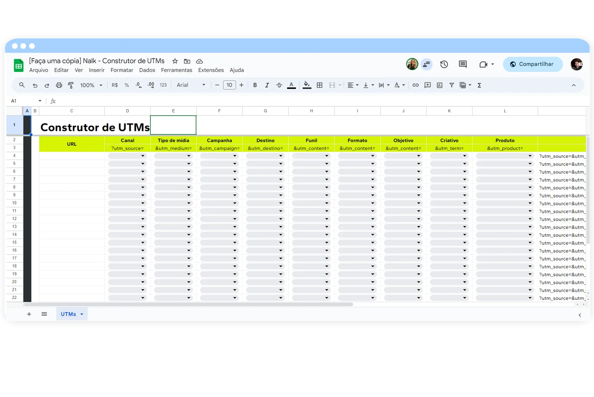594x397 pixels.
Task: Click the print icon in toolbar
Action: click(x=59, y=85)
